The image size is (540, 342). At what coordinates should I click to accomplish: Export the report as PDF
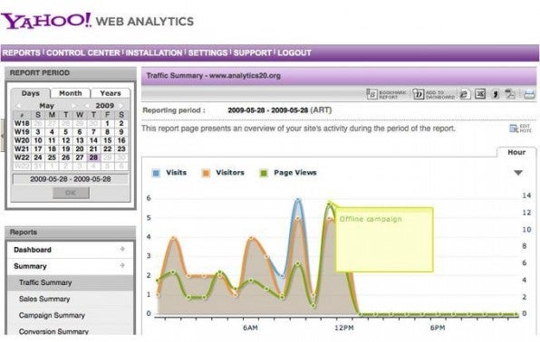click(x=510, y=94)
